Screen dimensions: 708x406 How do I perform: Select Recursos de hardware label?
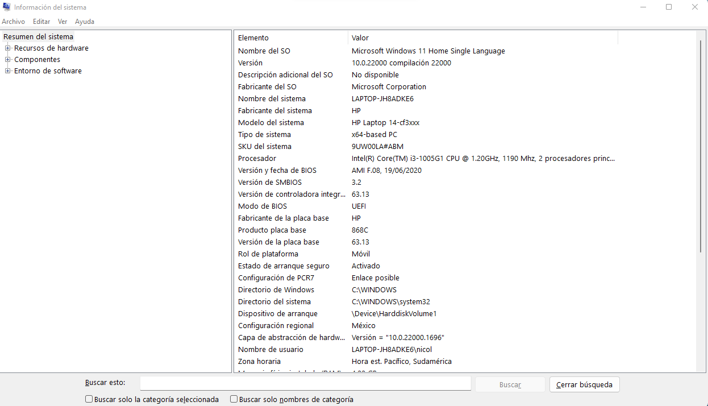tap(51, 48)
